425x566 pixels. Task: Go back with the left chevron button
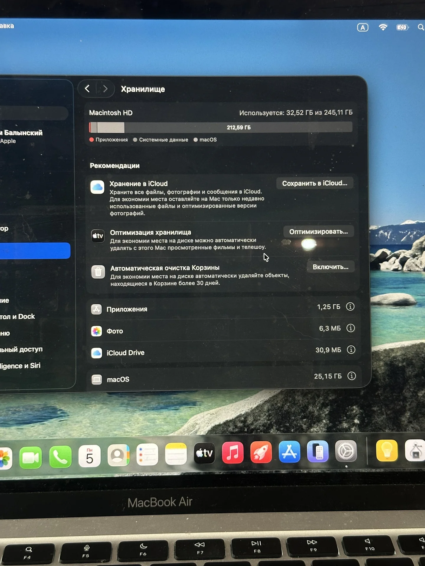pos(87,89)
